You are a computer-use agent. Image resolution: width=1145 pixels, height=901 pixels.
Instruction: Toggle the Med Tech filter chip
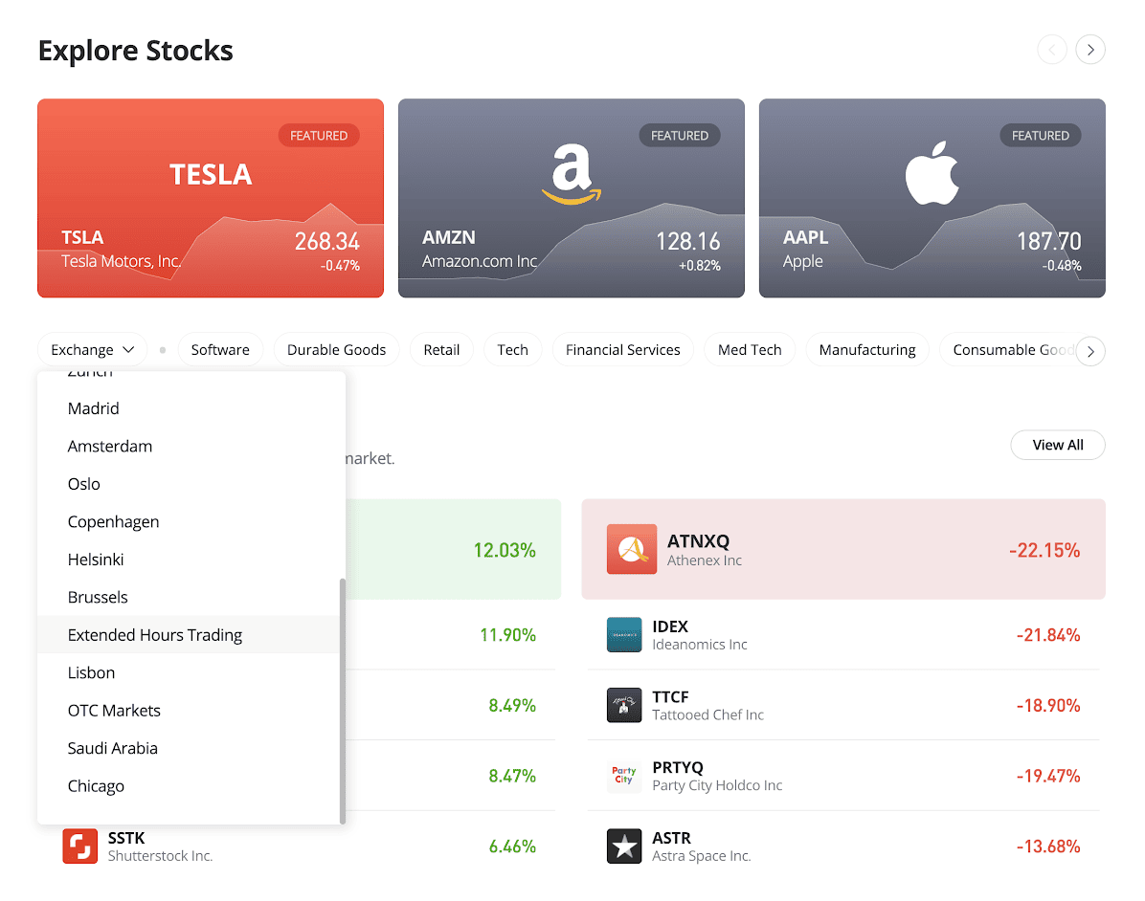click(x=750, y=350)
